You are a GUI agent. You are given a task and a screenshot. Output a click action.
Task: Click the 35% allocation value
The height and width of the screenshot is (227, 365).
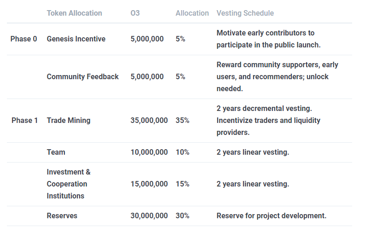pos(182,121)
